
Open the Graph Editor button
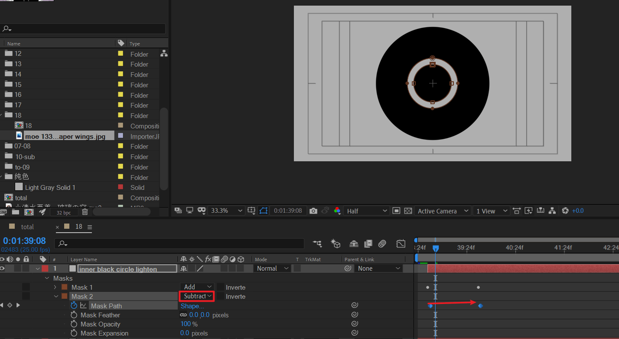(x=401, y=244)
